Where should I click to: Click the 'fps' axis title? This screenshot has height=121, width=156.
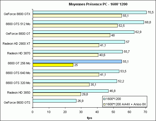click(x=90, y=118)
